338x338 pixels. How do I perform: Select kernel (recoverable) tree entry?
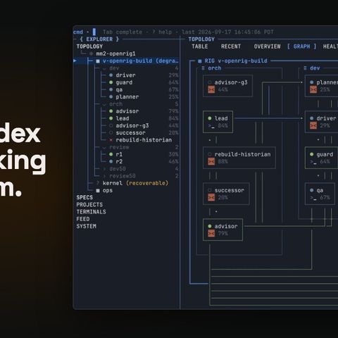pyautogui.click(x=135, y=183)
